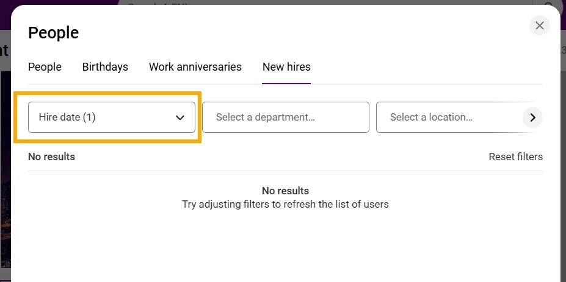The image size is (566, 282).
Task: Close the People dialog with the X
Action: coord(539,26)
